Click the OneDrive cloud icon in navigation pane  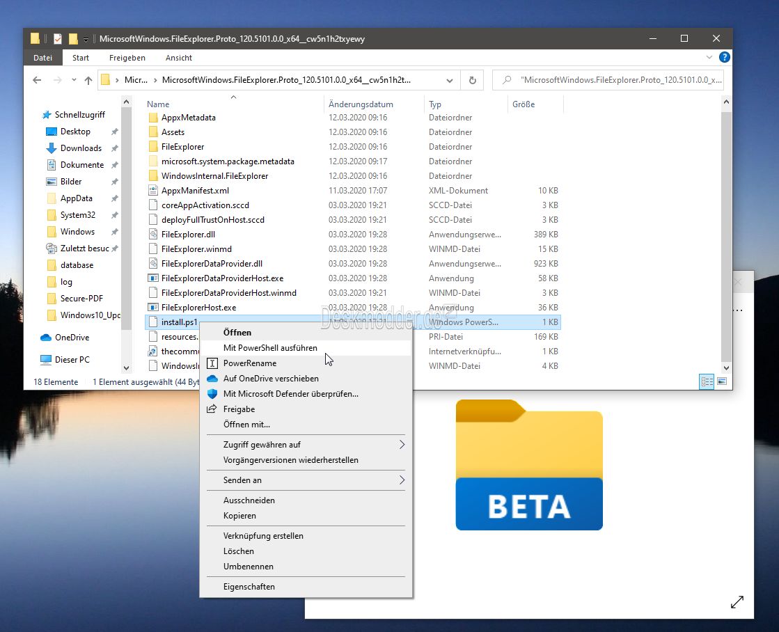click(46, 338)
